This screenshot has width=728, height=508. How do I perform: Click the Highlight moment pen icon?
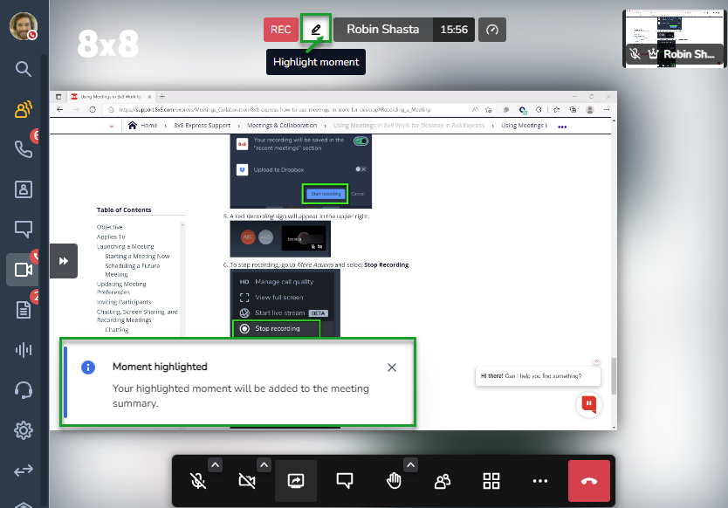[x=316, y=30]
